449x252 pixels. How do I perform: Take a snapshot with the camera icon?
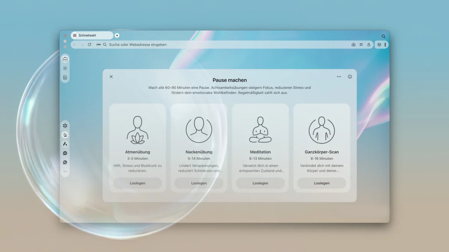(x=354, y=45)
